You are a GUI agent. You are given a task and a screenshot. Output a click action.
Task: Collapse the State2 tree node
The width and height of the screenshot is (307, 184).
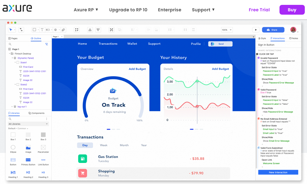15,84
